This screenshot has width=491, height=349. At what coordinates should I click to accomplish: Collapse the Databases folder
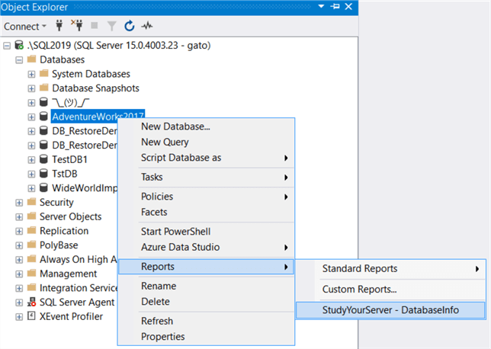coord(19,60)
